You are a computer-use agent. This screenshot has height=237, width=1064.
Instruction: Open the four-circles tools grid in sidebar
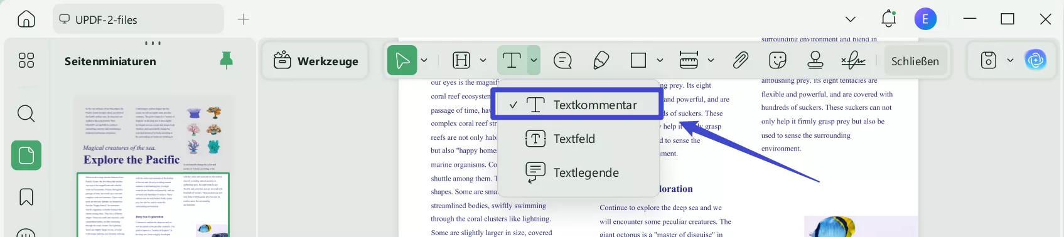26,60
